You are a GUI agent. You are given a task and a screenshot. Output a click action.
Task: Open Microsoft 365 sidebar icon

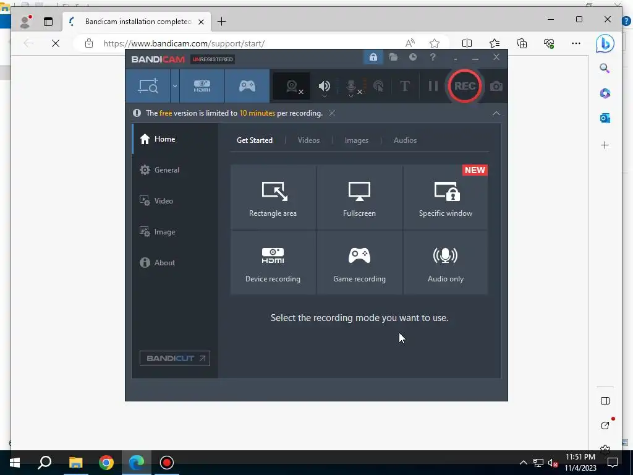(605, 93)
